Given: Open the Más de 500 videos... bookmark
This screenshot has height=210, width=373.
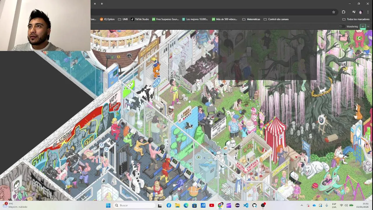Looking at the screenshot, I should pos(225,19).
